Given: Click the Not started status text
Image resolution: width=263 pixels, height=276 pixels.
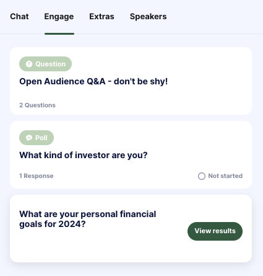Looking at the screenshot, I should [x=225, y=176].
